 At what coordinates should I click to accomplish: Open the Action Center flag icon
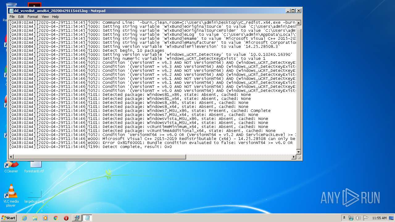click(366, 218)
